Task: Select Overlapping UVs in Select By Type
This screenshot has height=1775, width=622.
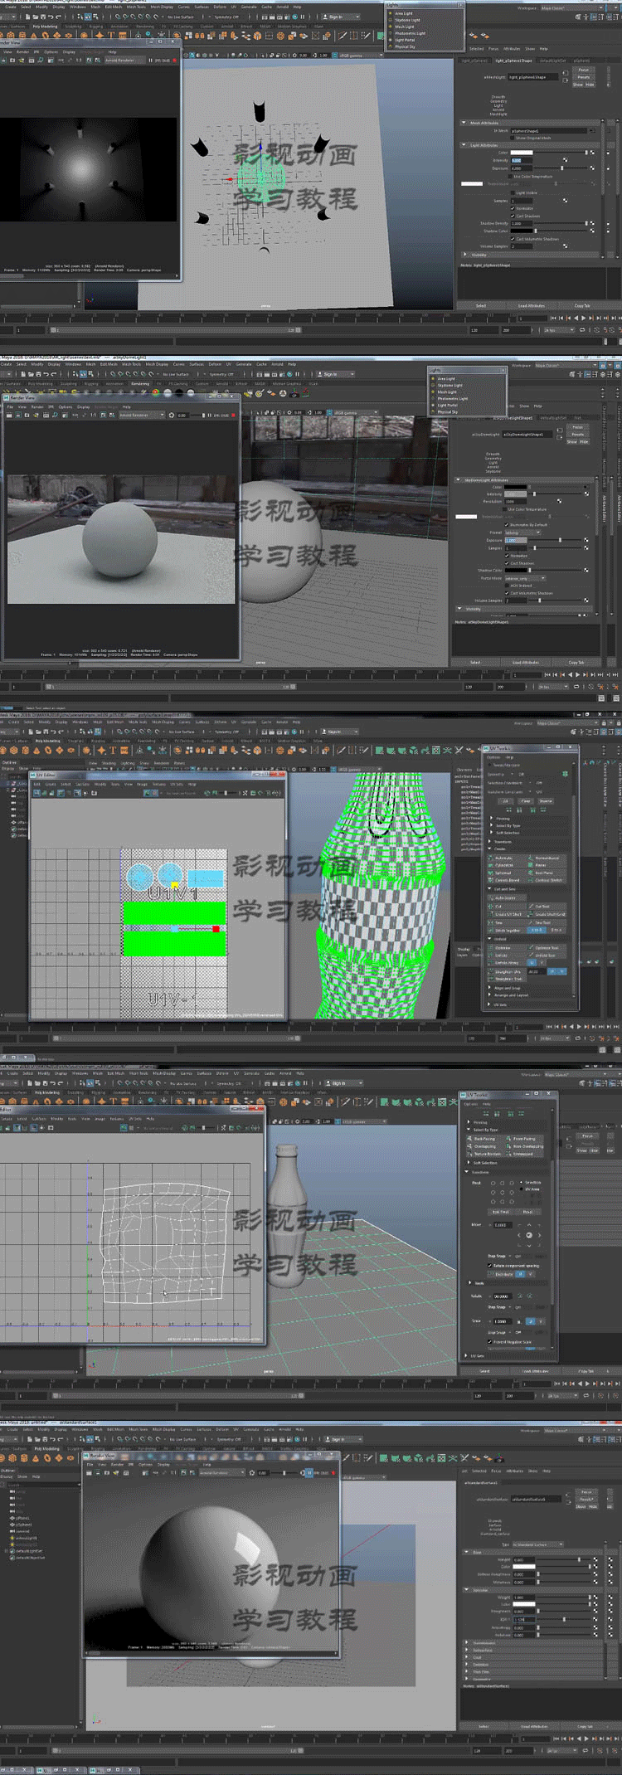Action: 484,1146
